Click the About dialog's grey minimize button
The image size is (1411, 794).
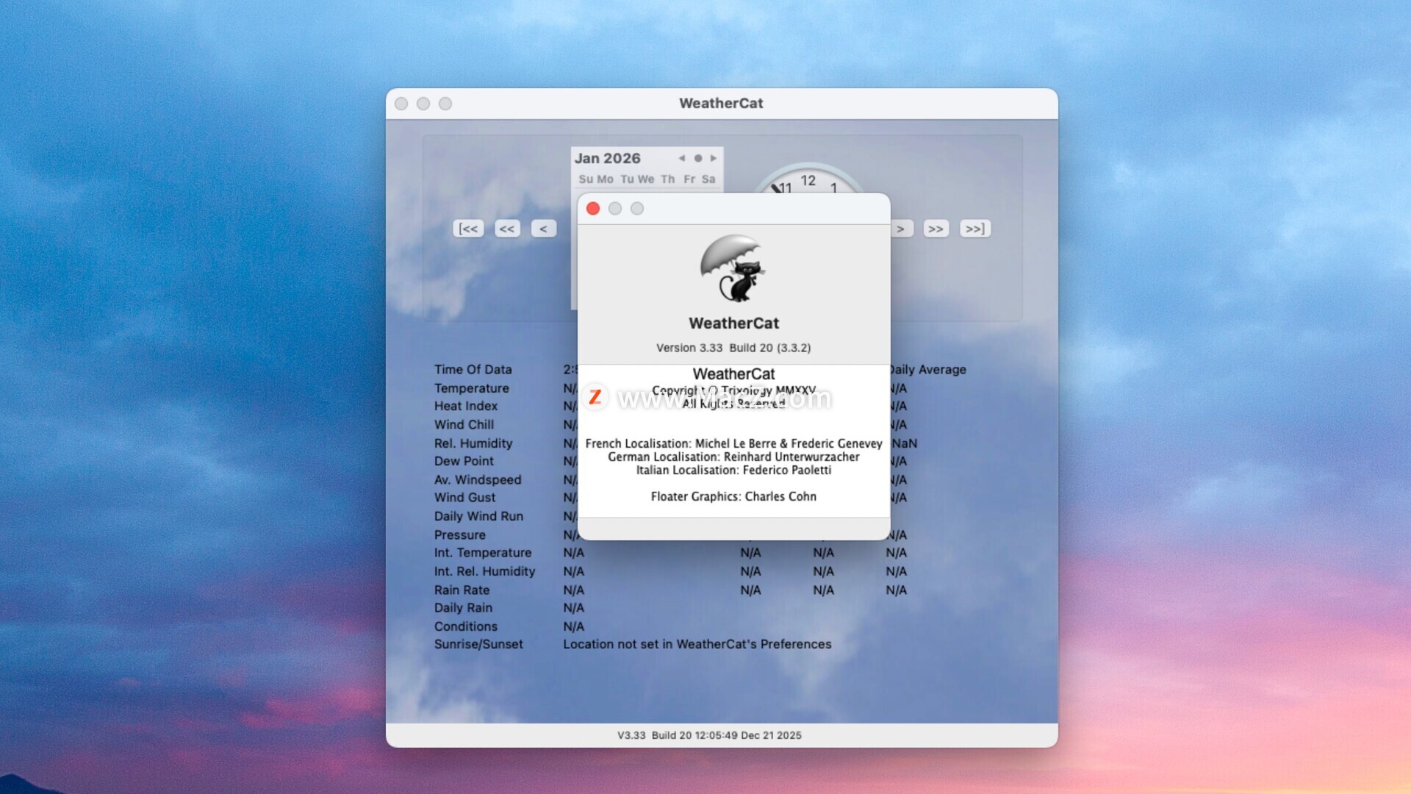[615, 209]
